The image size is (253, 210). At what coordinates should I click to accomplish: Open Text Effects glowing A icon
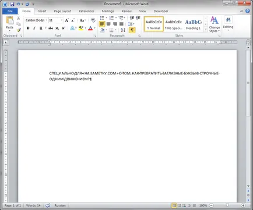click(72, 29)
